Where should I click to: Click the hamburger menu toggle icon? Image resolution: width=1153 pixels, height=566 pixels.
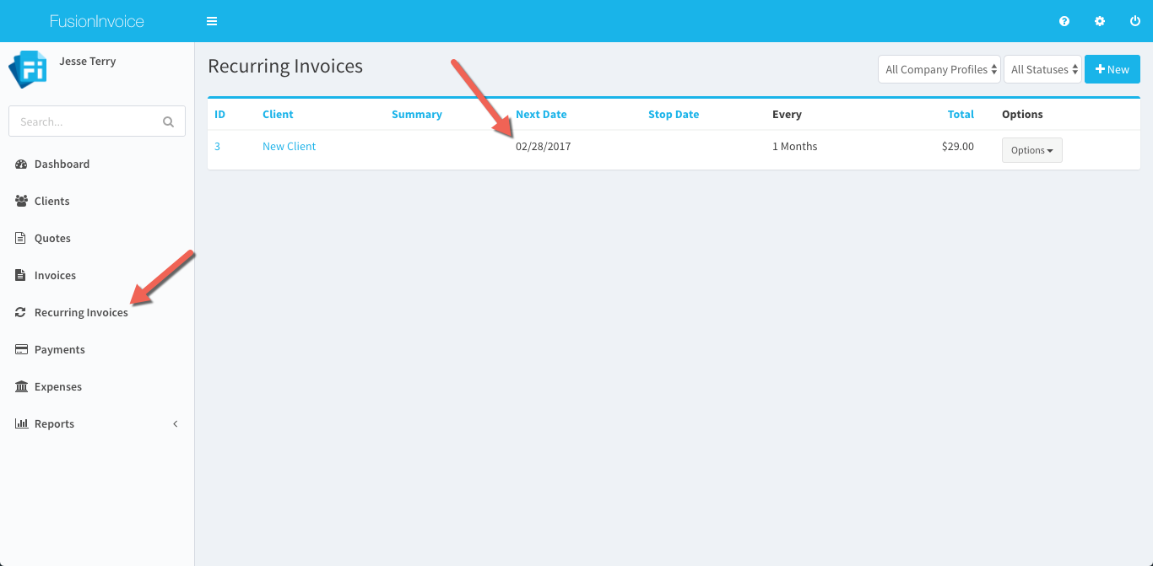[212, 21]
